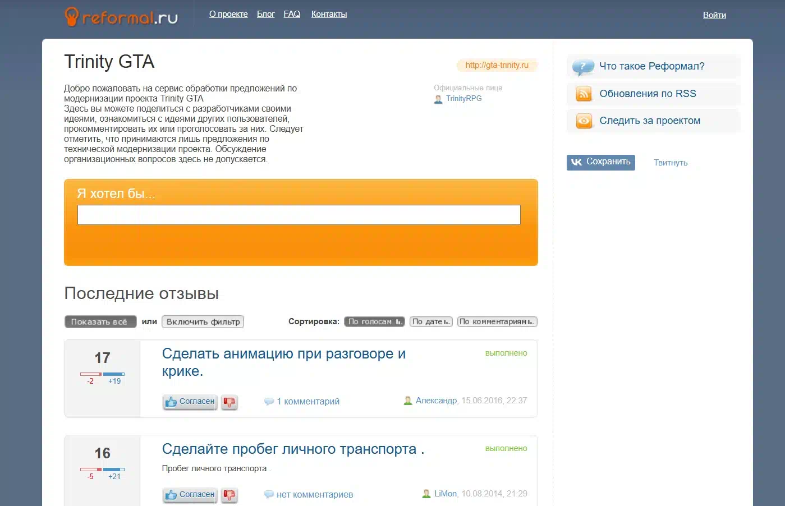
Task: Dislike the animation suggestion with thumbs-down
Action: pos(229,402)
